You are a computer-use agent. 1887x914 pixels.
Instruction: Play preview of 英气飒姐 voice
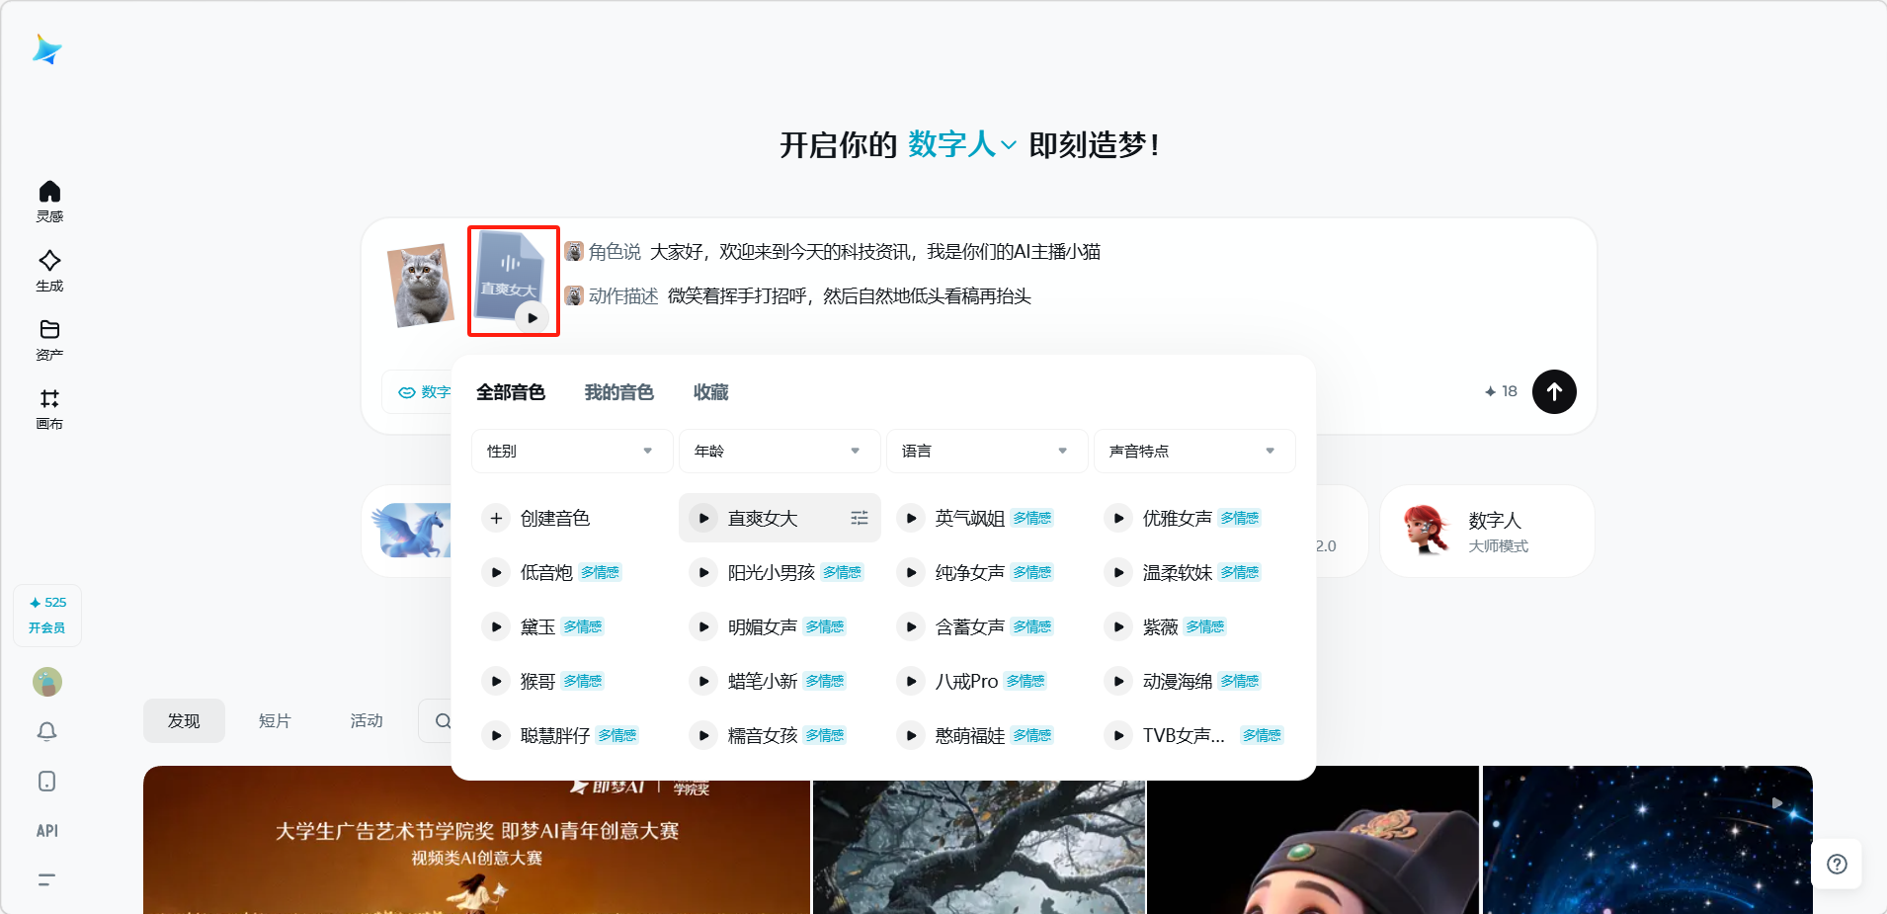pyautogui.click(x=911, y=518)
